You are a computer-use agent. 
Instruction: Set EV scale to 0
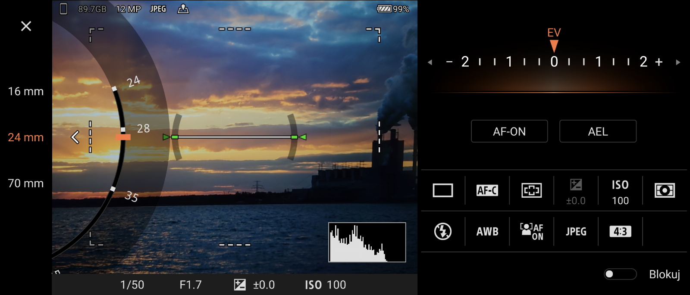554,62
